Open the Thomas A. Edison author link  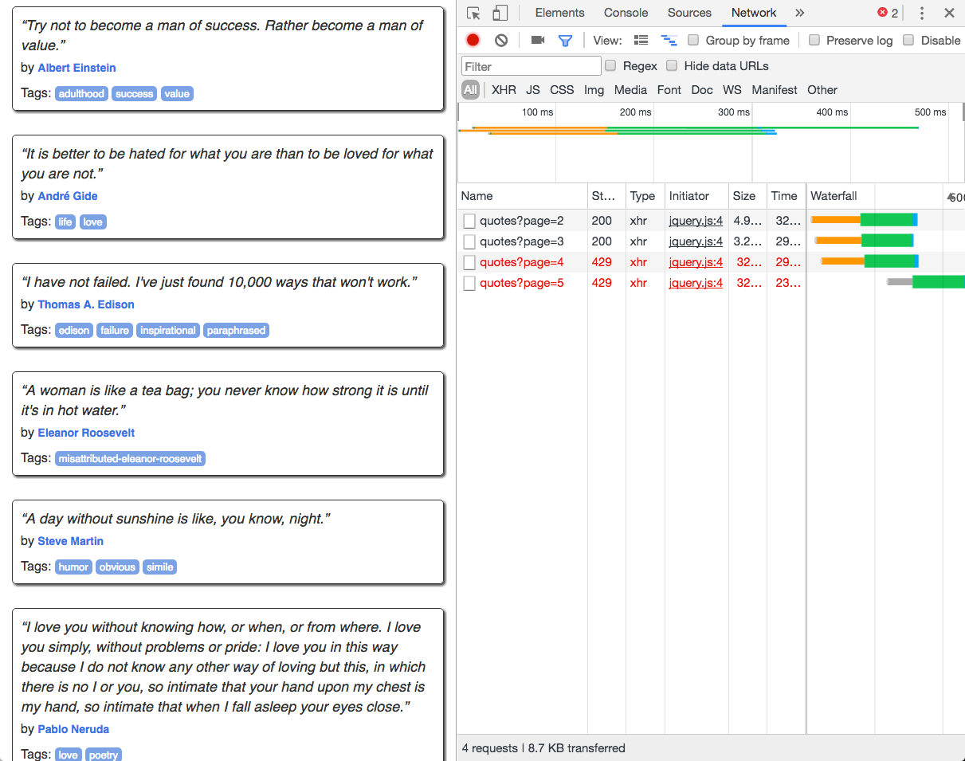[86, 304]
